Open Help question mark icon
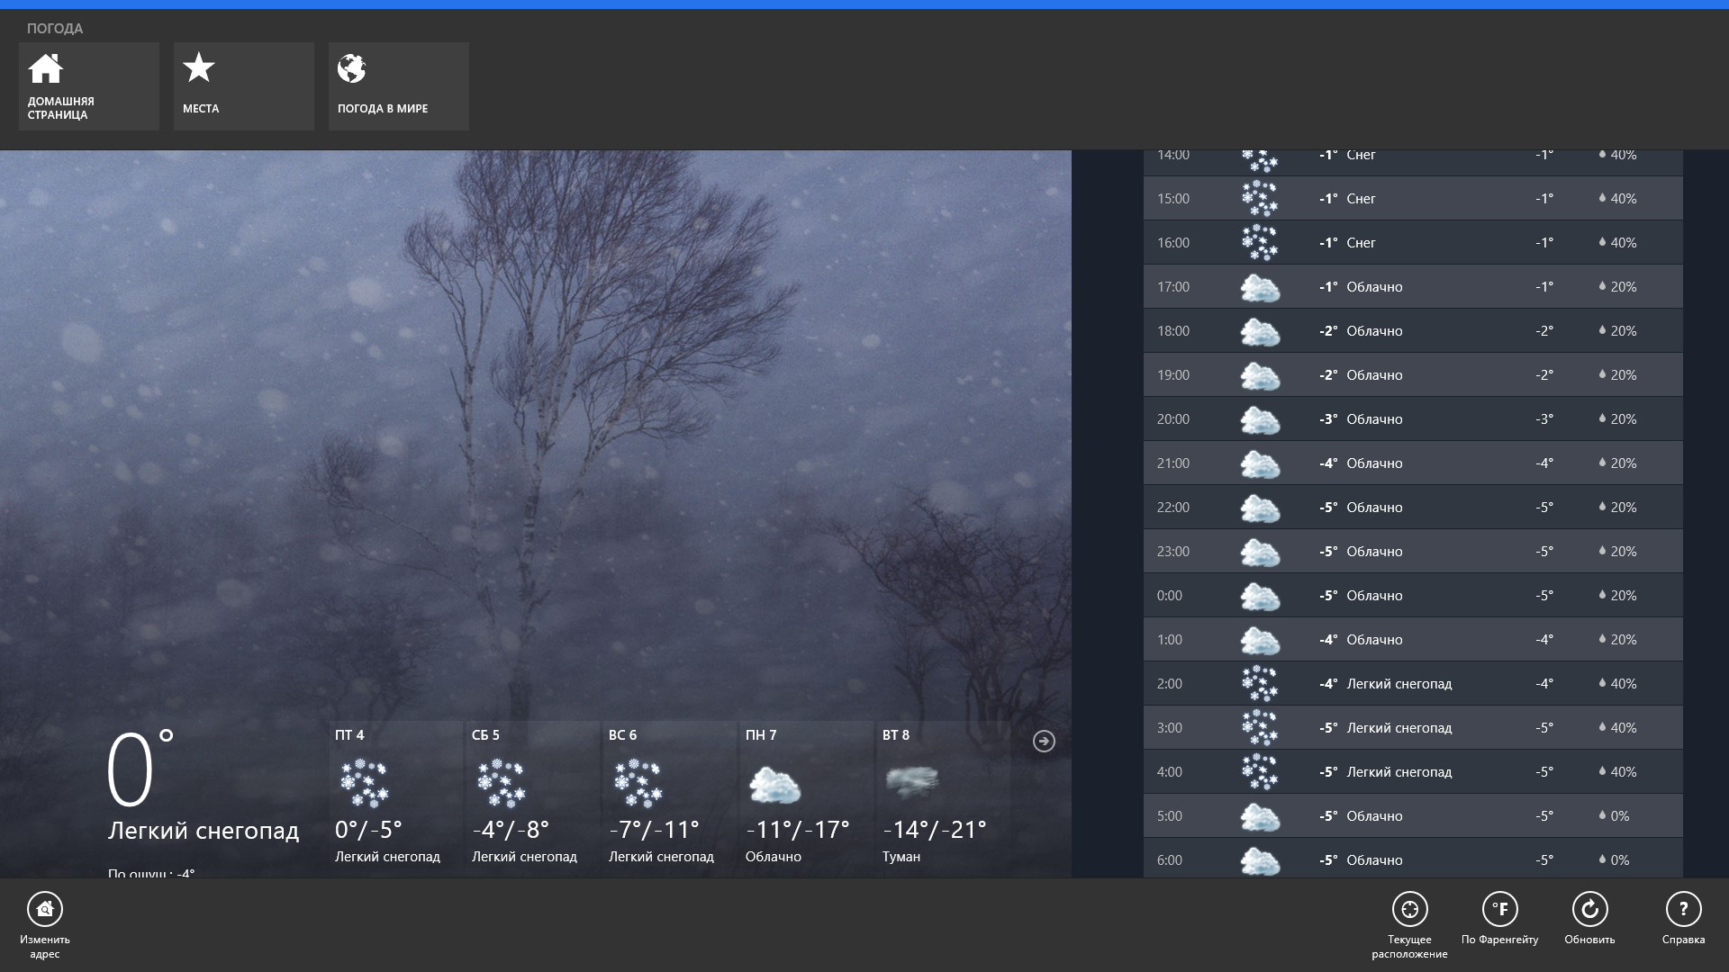 click(1683, 910)
